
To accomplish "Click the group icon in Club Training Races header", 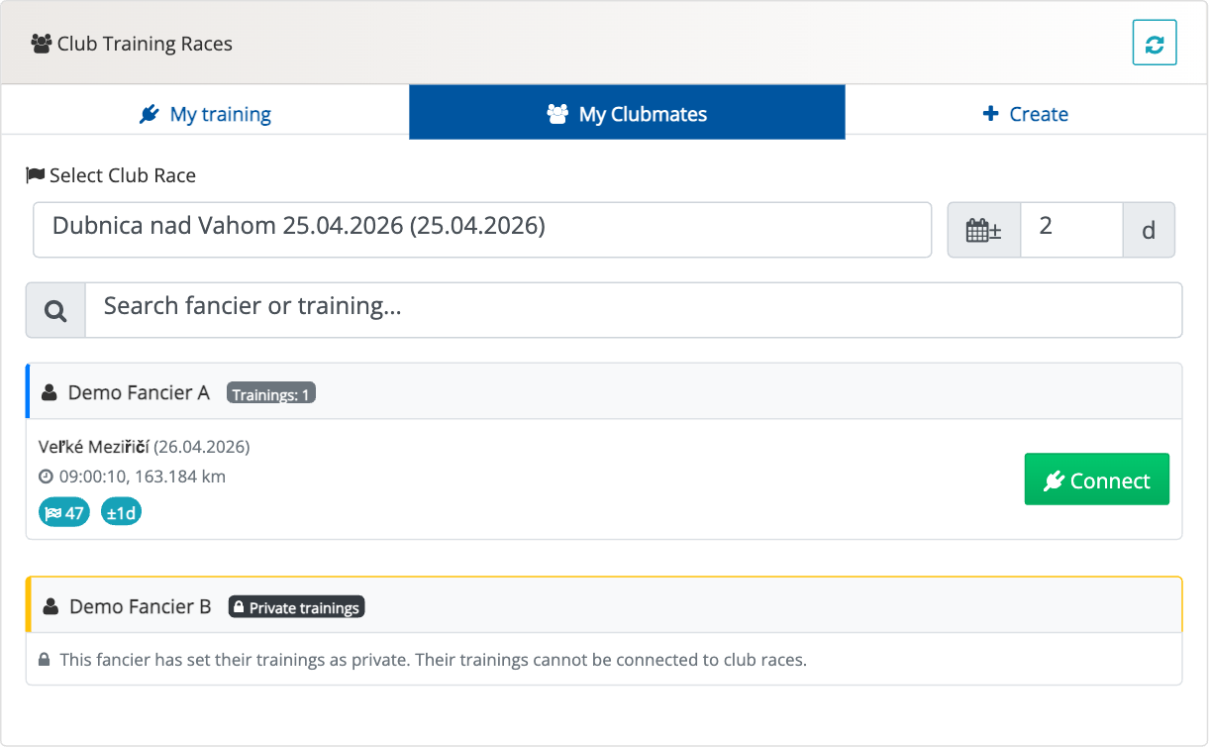I will click(x=41, y=44).
